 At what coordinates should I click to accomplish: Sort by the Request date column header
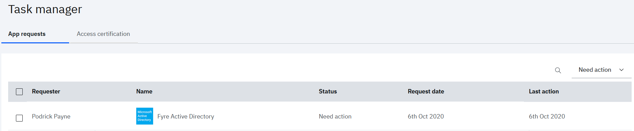coord(426,91)
